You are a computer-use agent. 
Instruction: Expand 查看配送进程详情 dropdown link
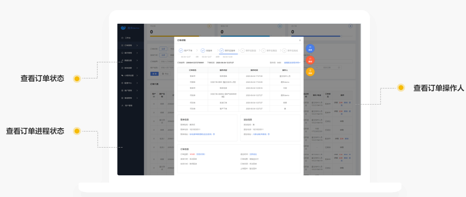pyautogui.click(x=292, y=63)
